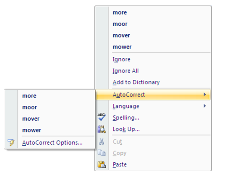Select "moor" in the AutoCorrect submenu
This screenshot has height=188, width=240.
coord(29,107)
